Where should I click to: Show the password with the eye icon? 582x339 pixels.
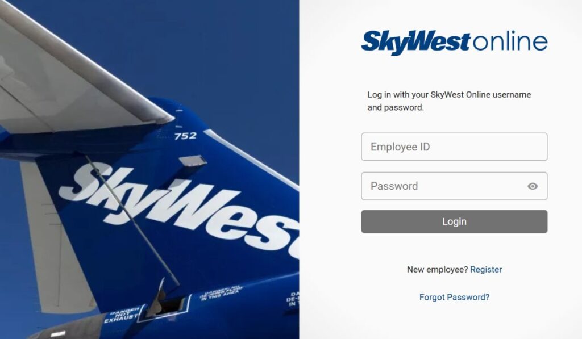[x=532, y=186]
